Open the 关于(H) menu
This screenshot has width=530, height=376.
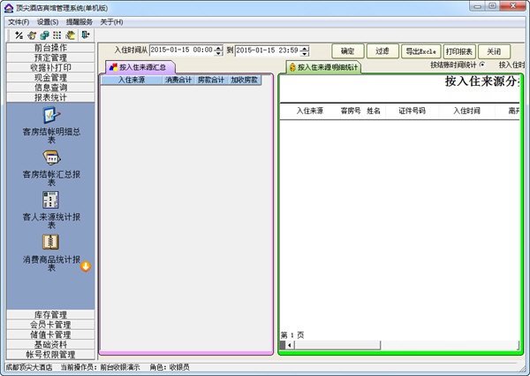point(111,22)
